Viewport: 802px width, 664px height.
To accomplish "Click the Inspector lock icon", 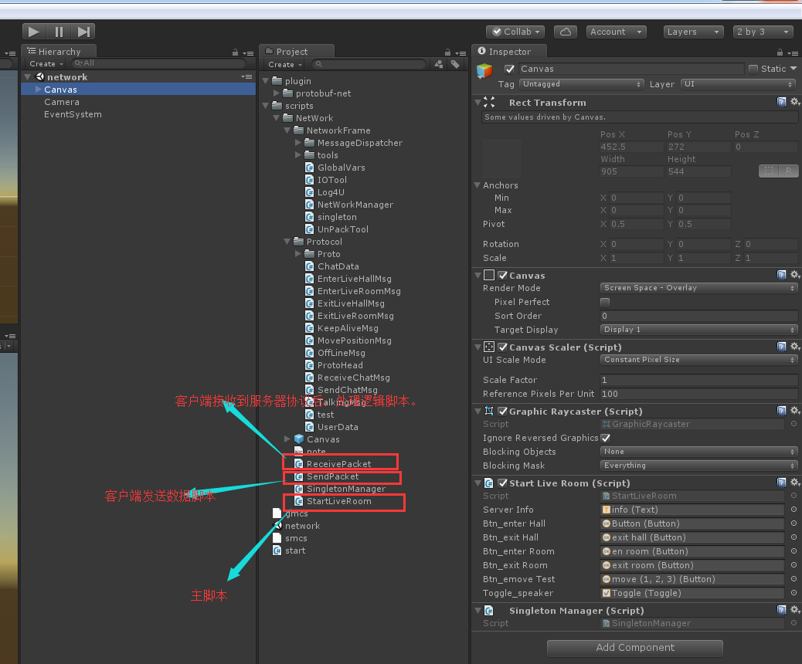I will pos(780,51).
